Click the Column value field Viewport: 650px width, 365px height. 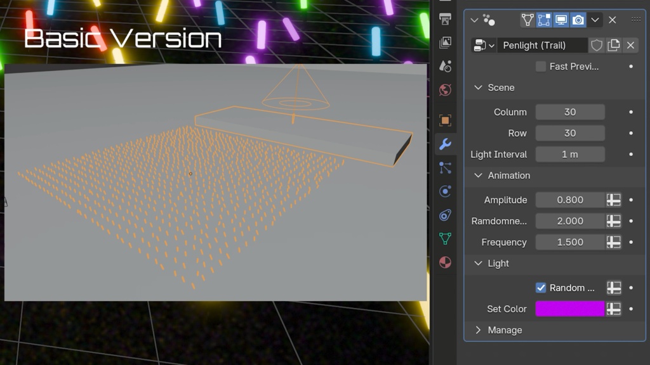(x=570, y=112)
